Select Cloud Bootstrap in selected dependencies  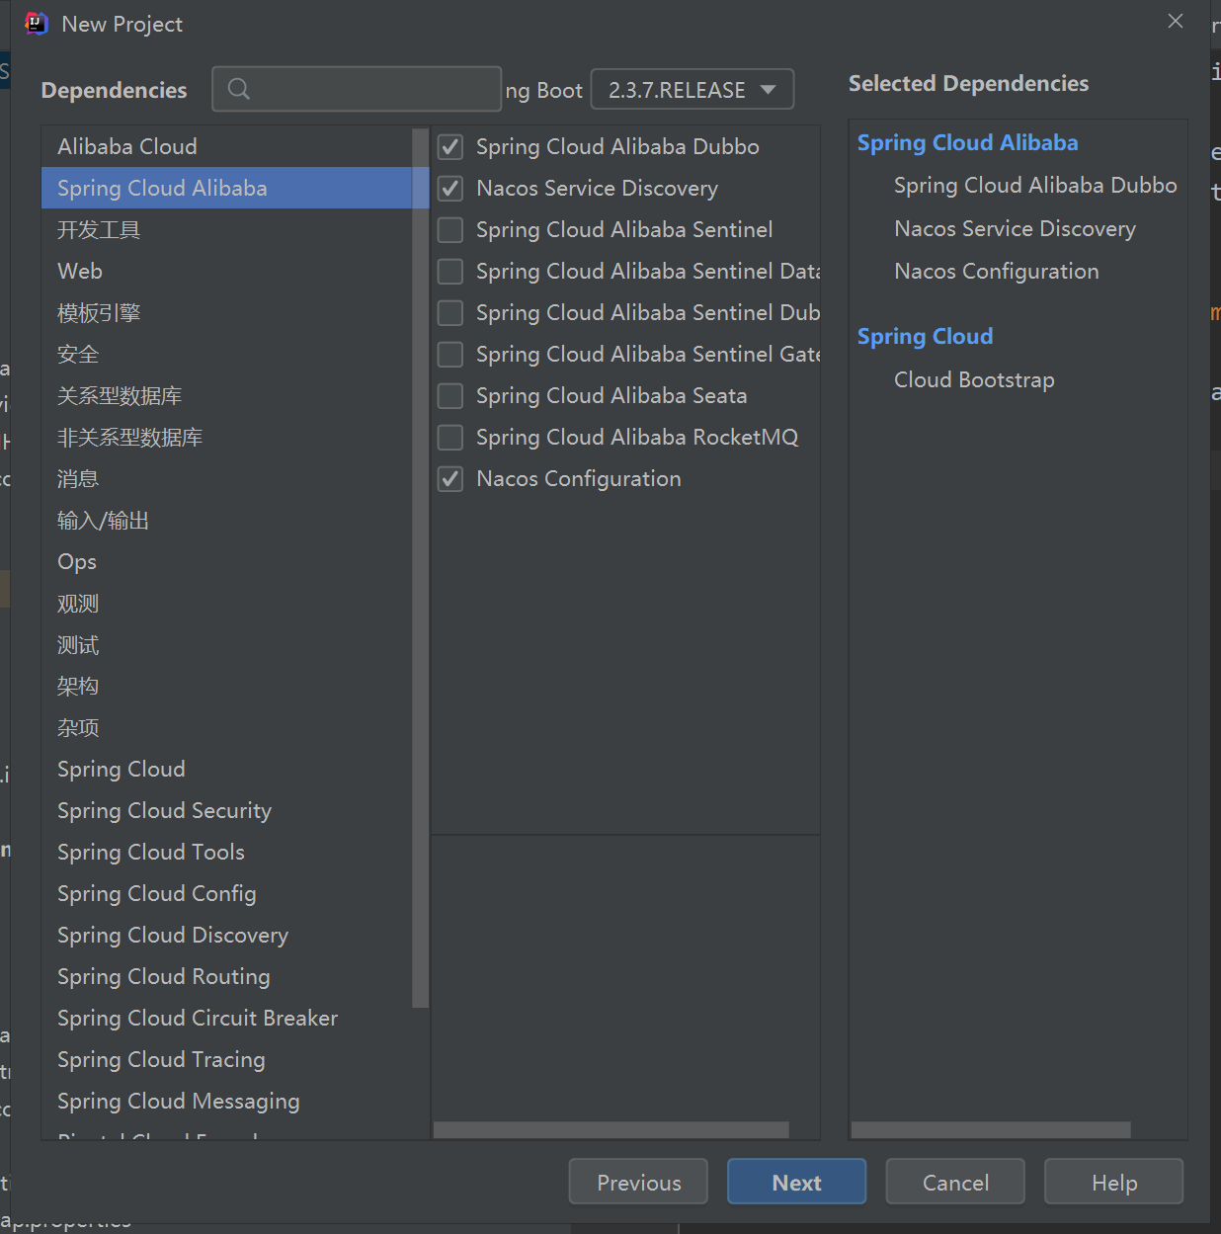pyautogui.click(x=974, y=380)
